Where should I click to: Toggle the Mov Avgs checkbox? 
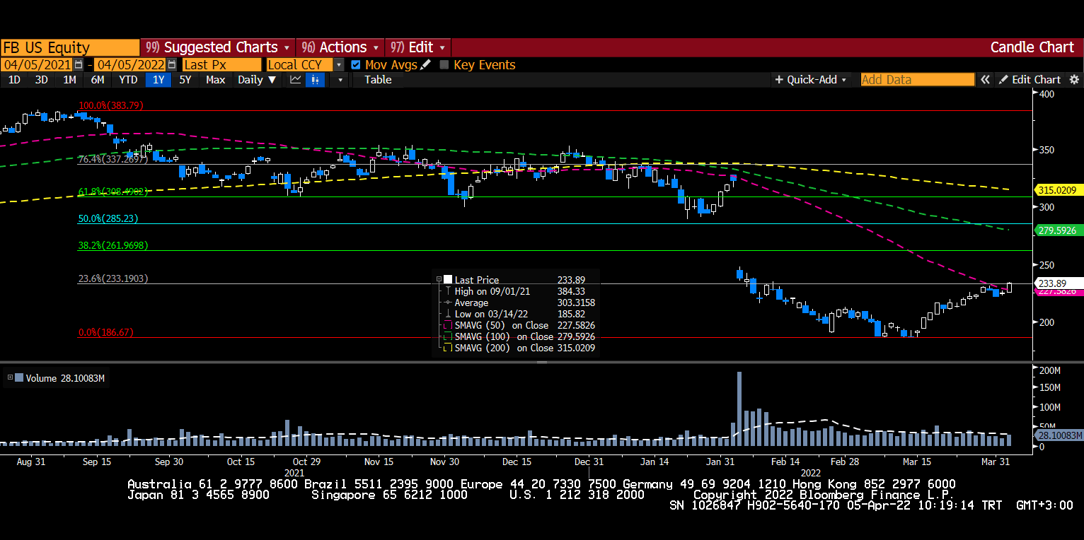[356, 64]
